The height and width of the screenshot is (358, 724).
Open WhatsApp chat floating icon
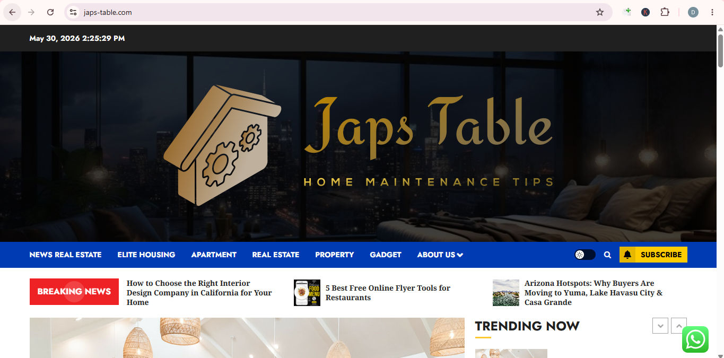(695, 339)
